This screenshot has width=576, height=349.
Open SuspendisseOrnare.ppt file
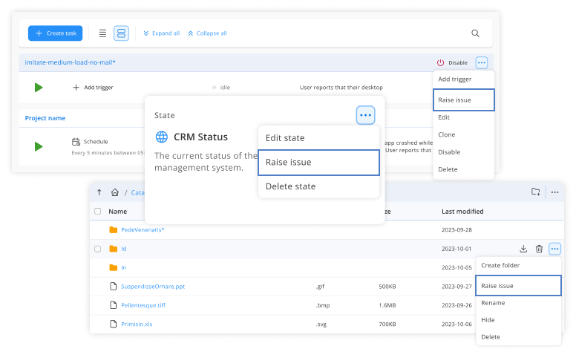(153, 286)
